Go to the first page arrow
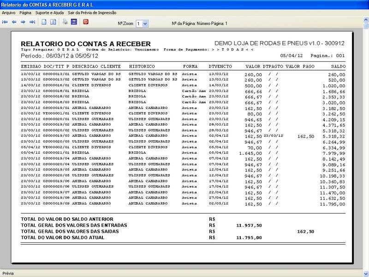Screen dimensions: 369x277 (5, 22)
